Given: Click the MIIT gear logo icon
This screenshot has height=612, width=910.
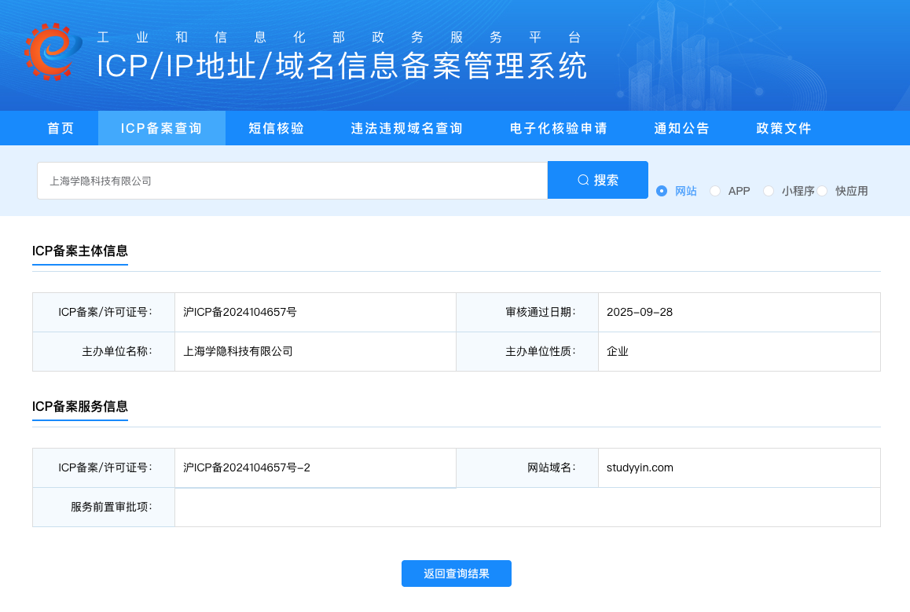Looking at the screenshot, I should point(53,52).
